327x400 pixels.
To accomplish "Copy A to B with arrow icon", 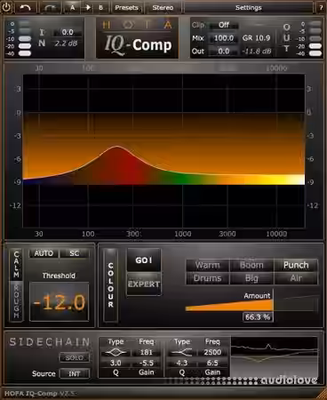I will point(88,7).
